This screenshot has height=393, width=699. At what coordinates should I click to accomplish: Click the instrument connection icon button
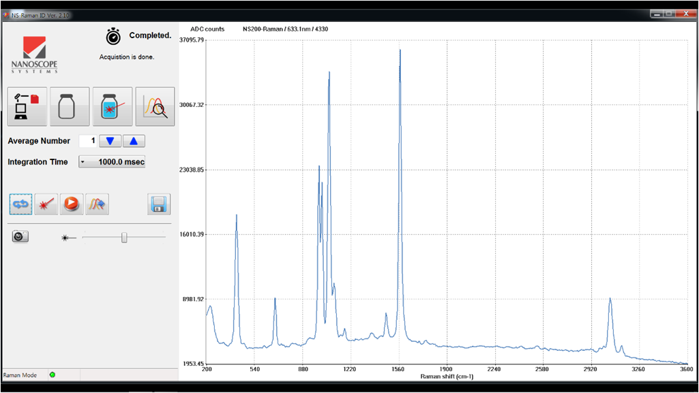coord(27,107)
